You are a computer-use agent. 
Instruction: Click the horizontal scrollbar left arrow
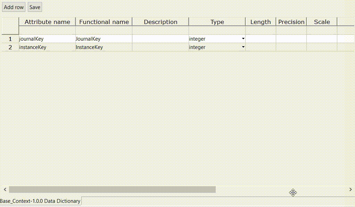pos(5,189)
